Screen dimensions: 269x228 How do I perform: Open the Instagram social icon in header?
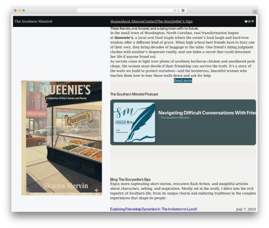pos(249,22)
